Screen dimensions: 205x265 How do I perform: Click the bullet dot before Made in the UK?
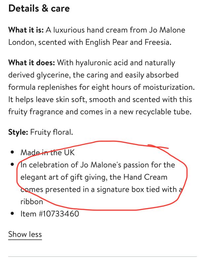12,153
